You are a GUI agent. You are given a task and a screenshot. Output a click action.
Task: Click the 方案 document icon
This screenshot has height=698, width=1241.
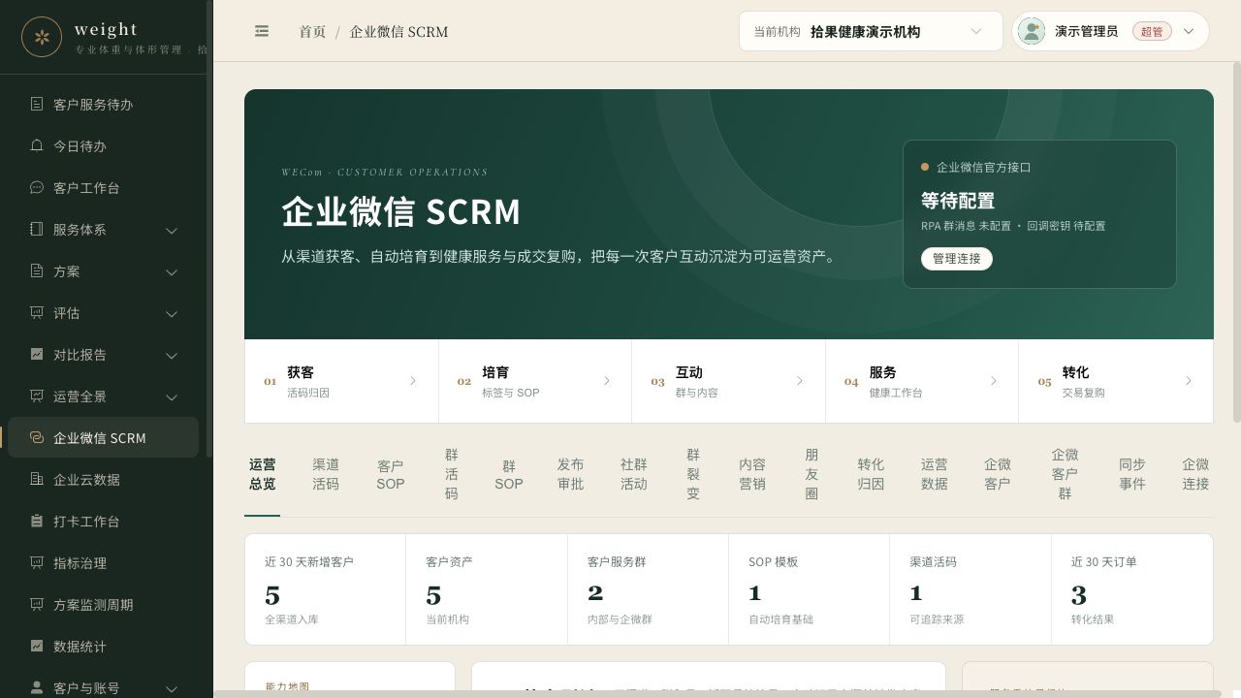[x=37, y=270]
